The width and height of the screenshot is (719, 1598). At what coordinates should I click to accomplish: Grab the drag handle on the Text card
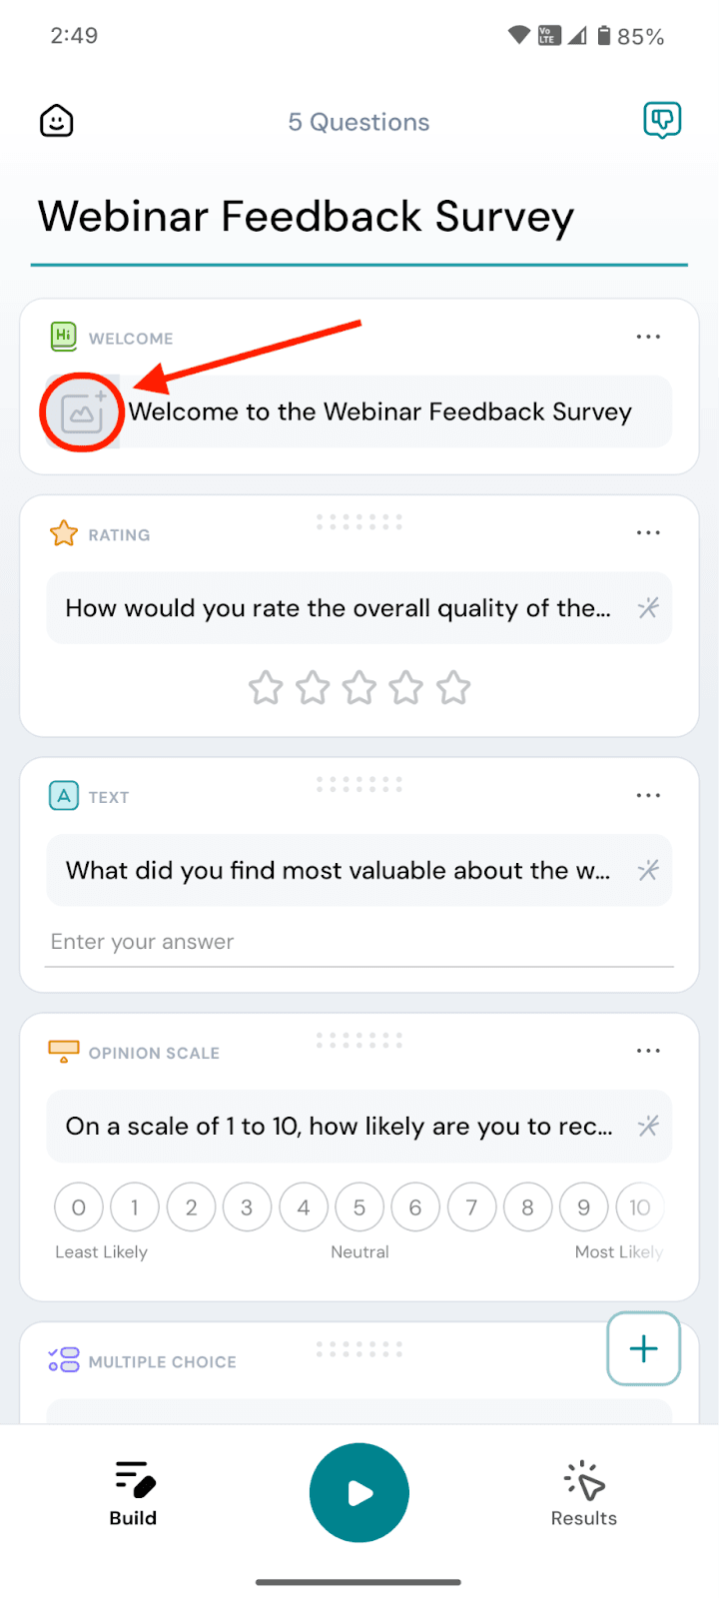tap(359, 784)
